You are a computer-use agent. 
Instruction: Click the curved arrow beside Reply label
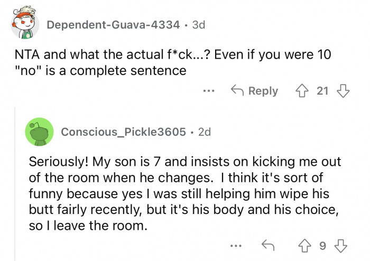click(238, 91)
